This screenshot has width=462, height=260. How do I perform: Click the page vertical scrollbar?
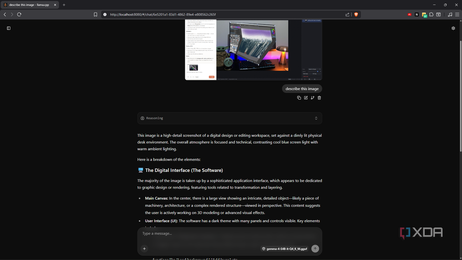tap(461, 96)
